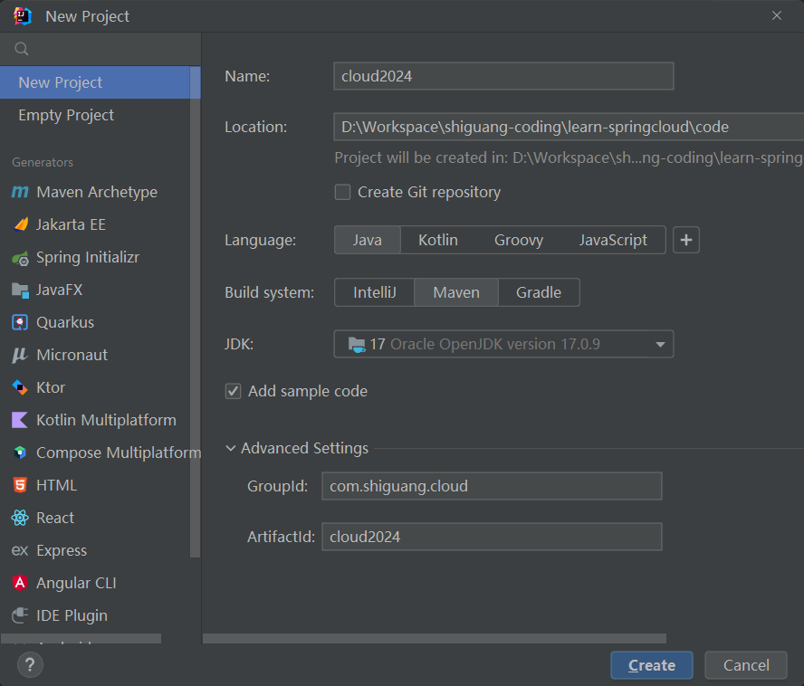Choose the Maven Archetype generator
This screenshot has height=686, width=804.
[95, 192]
